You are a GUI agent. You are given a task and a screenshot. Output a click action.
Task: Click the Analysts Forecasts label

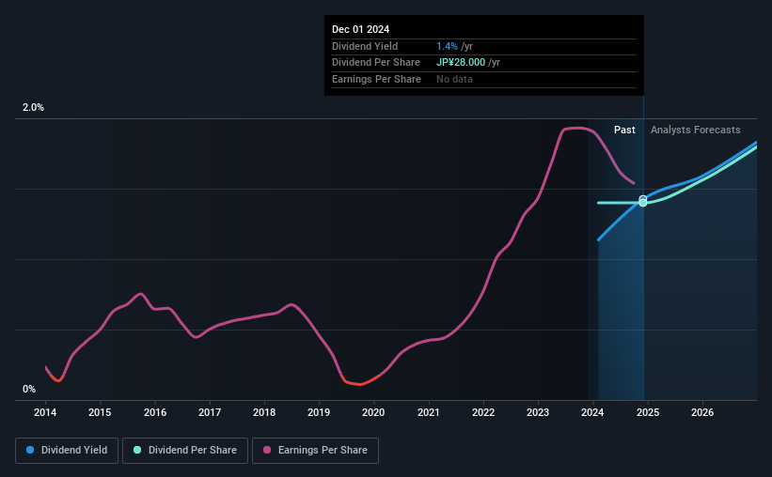(695, 130)
